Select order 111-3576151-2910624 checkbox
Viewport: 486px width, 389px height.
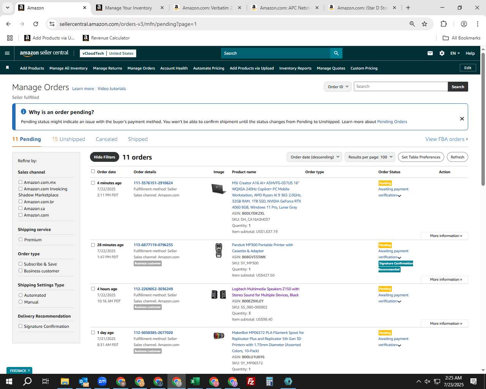coord(93,183)
